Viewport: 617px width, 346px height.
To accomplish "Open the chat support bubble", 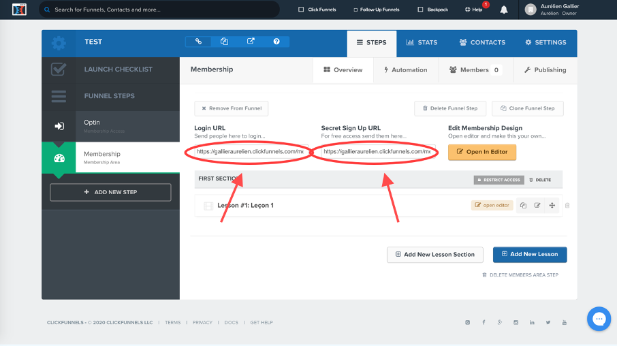I will (599, 319).
